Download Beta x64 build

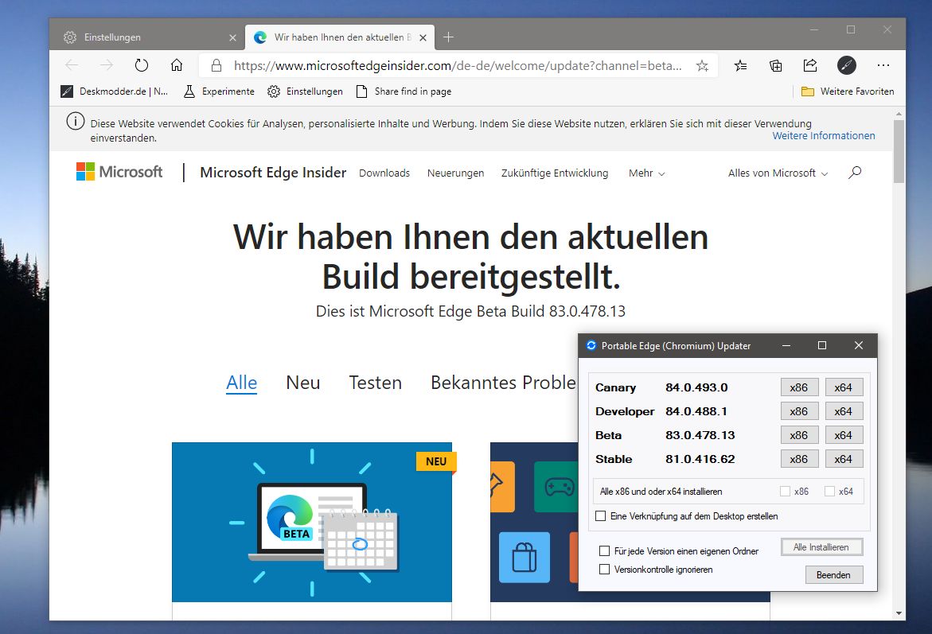coord(844,435)
